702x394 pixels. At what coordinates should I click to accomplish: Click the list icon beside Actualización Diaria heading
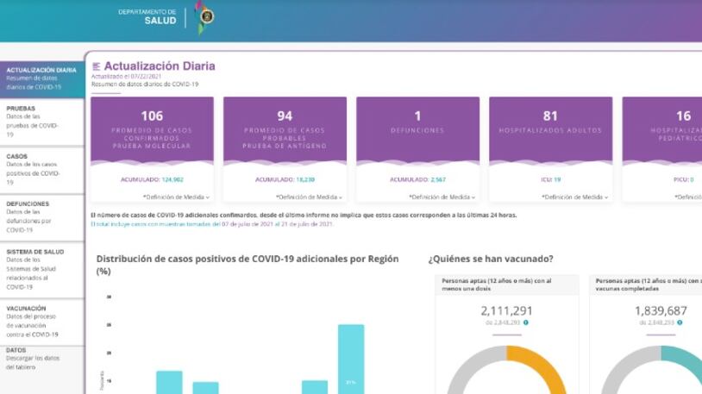[x=96, y=66]
